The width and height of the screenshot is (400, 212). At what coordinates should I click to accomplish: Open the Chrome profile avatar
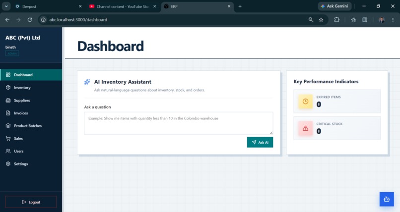[x=381, y=20]
